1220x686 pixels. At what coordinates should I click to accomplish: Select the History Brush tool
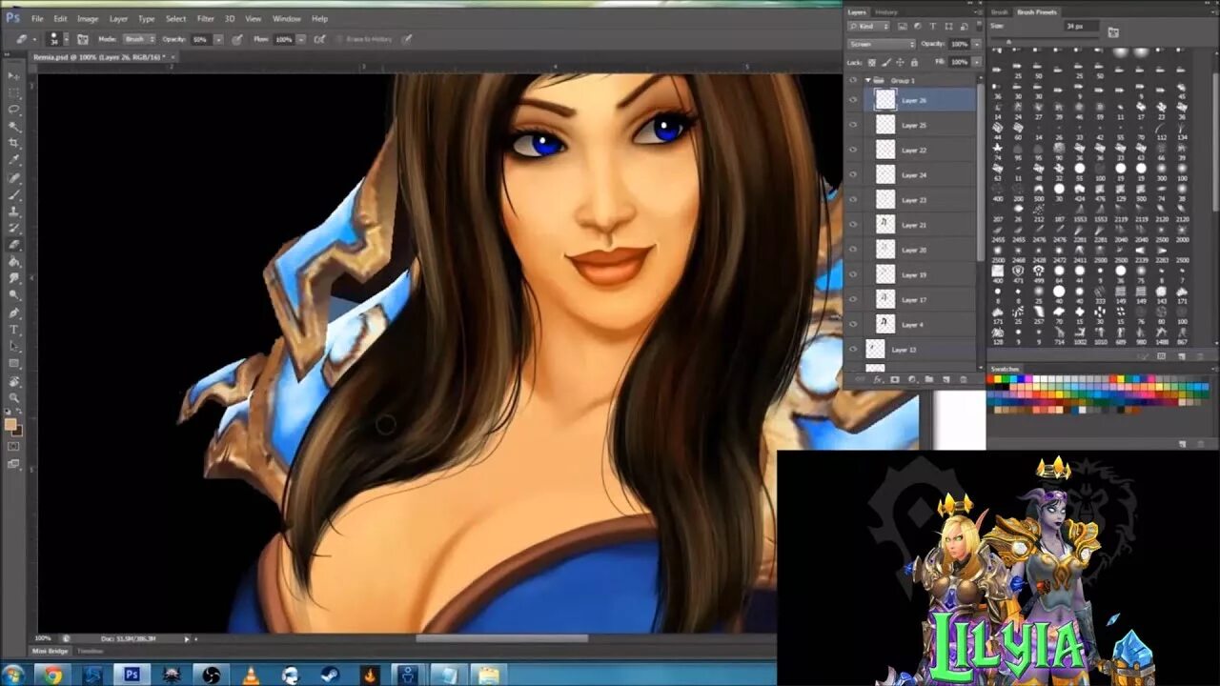pyautogui.click(x=13, y=229)
